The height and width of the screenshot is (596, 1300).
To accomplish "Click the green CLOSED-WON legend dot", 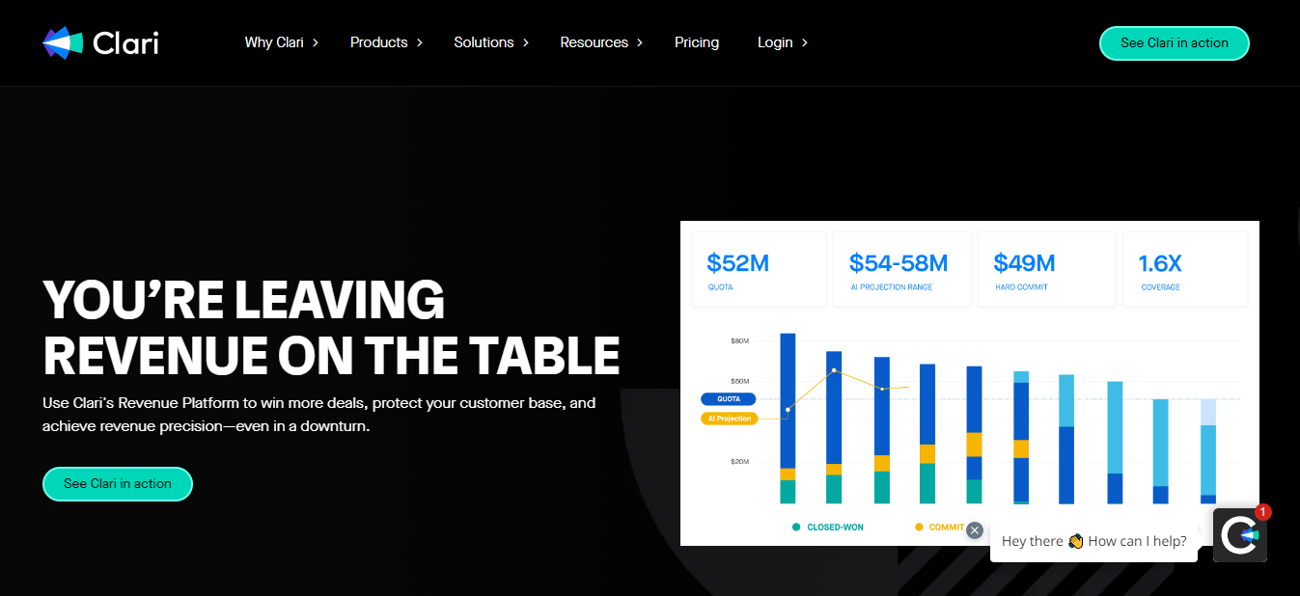I will 796,528.
